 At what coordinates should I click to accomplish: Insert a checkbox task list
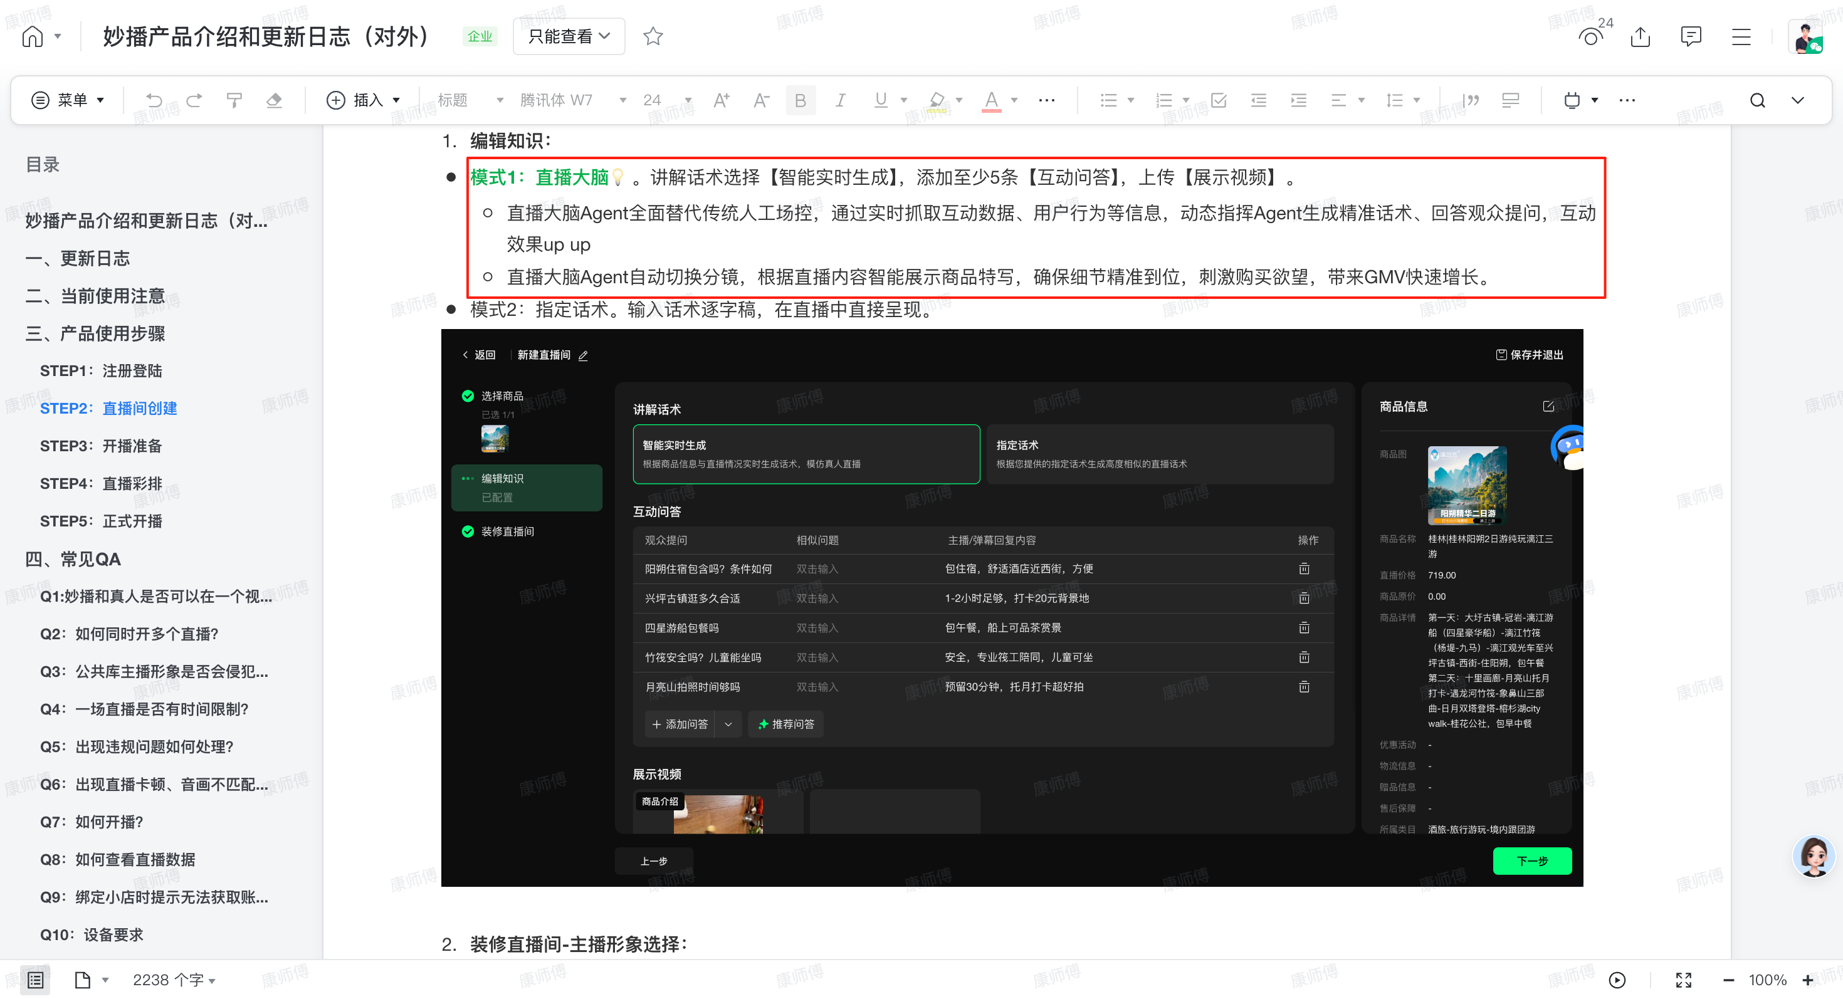1219,100
